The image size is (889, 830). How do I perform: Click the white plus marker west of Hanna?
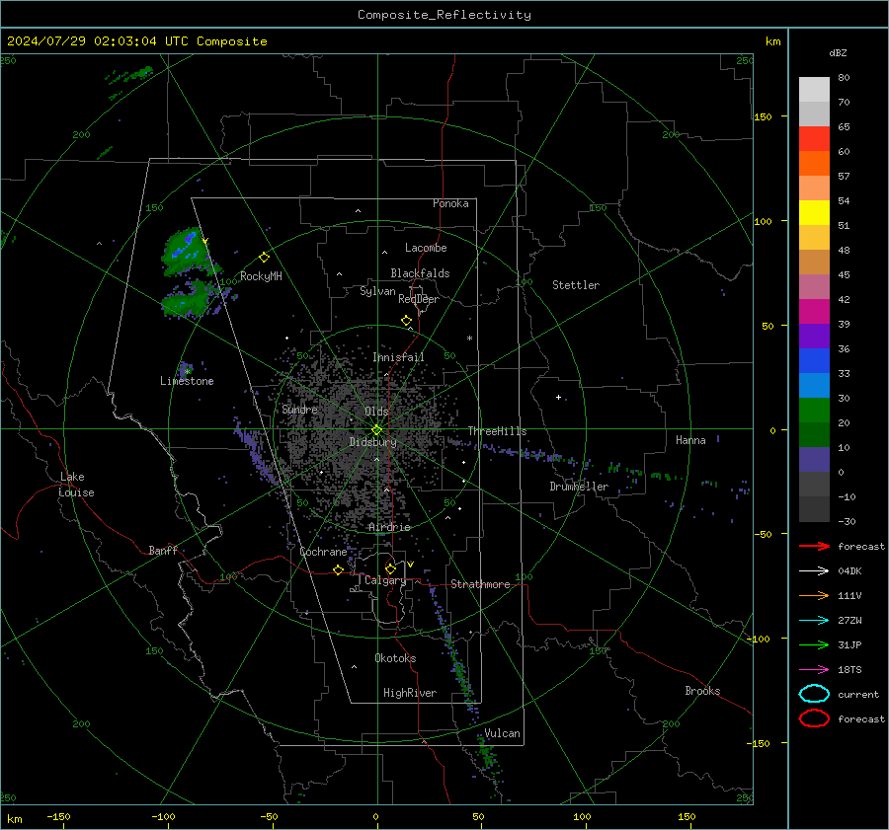pyautogui.click(x=558, y=397)
